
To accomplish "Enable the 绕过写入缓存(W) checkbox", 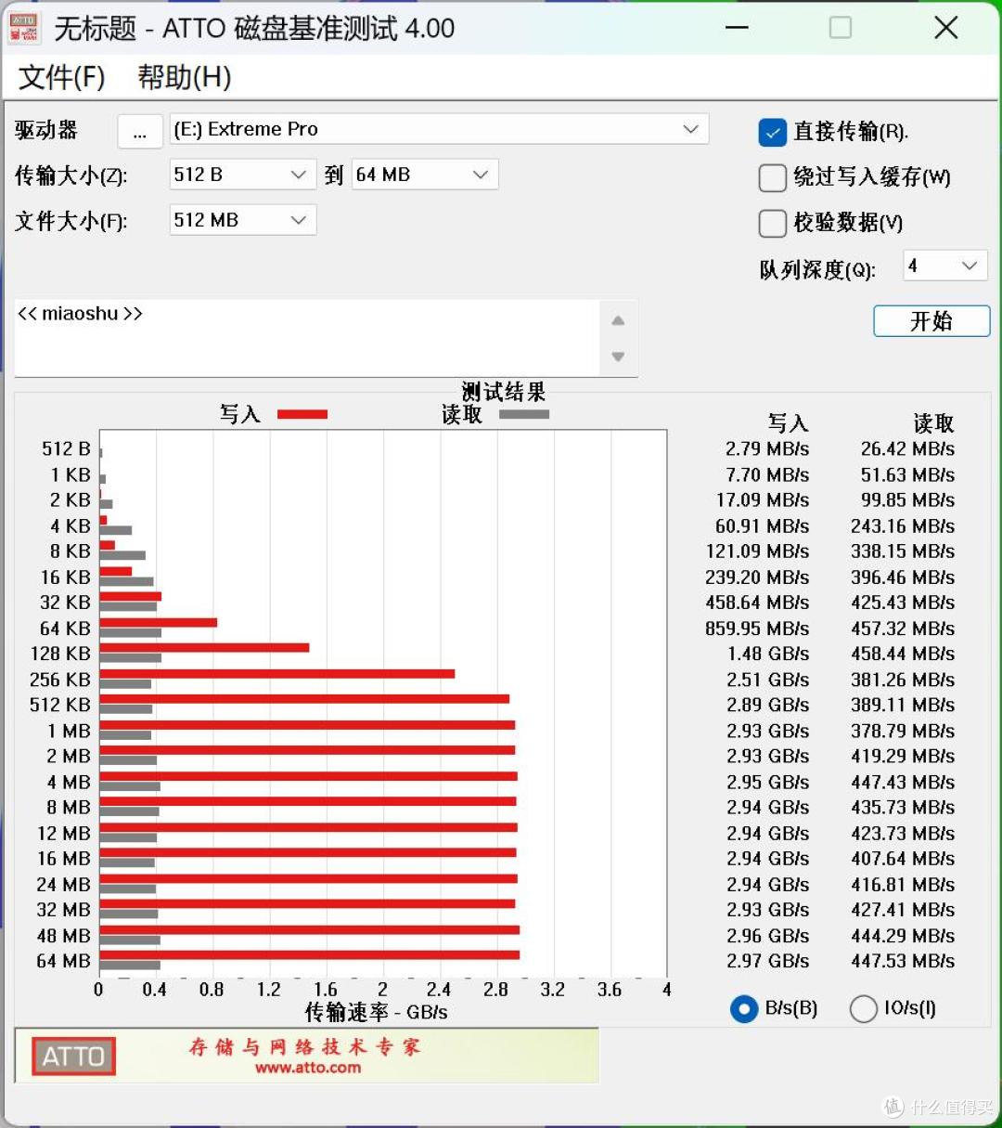I will coord(773,178).
